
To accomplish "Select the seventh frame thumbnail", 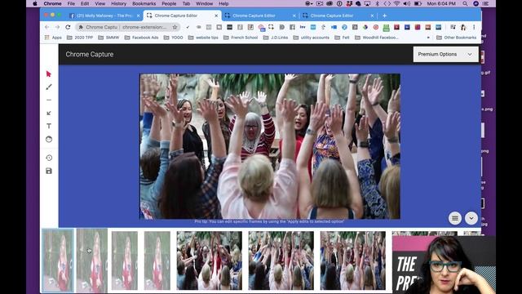I will click(x=353, y=261).
